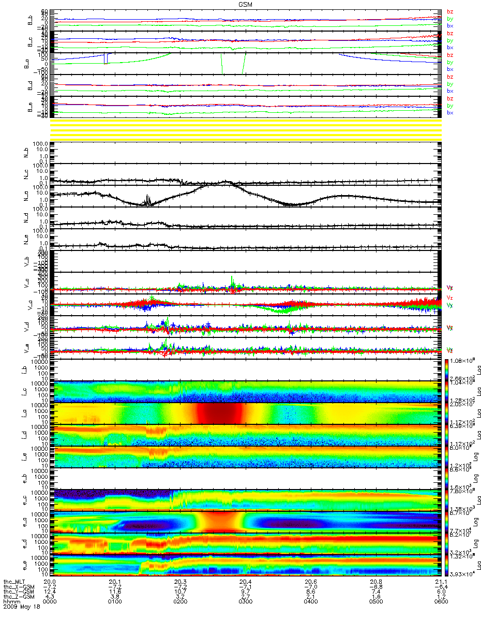
Task: Click the blue bx legend of the B_b panel
Action: click(450, 26)
